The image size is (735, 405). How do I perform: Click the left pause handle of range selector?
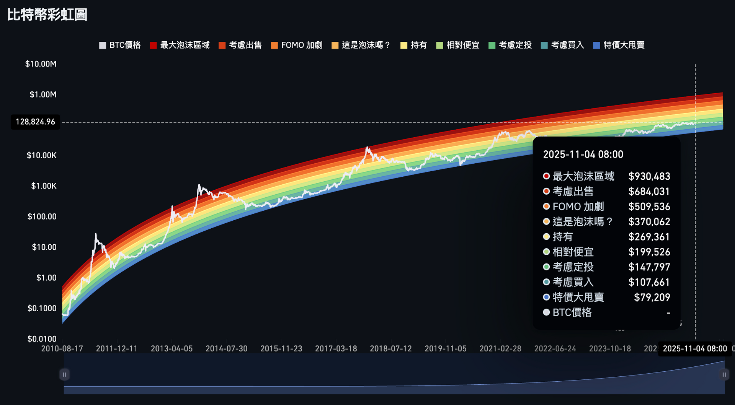(x=64, y=374)
